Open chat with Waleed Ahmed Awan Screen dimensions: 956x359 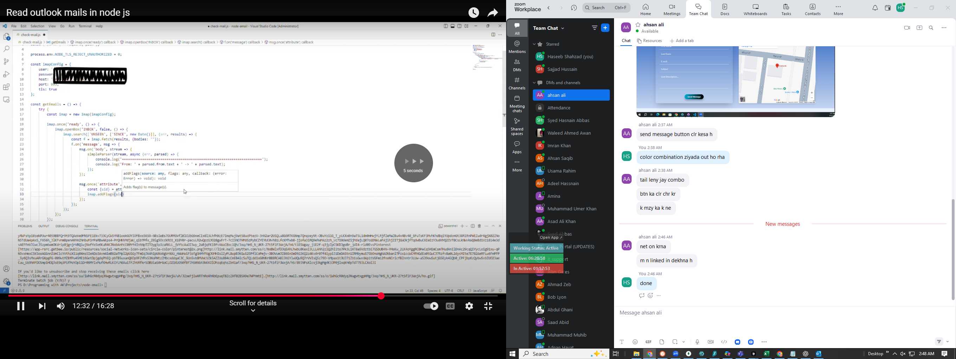pyautogui.click(x=571, y=133)
